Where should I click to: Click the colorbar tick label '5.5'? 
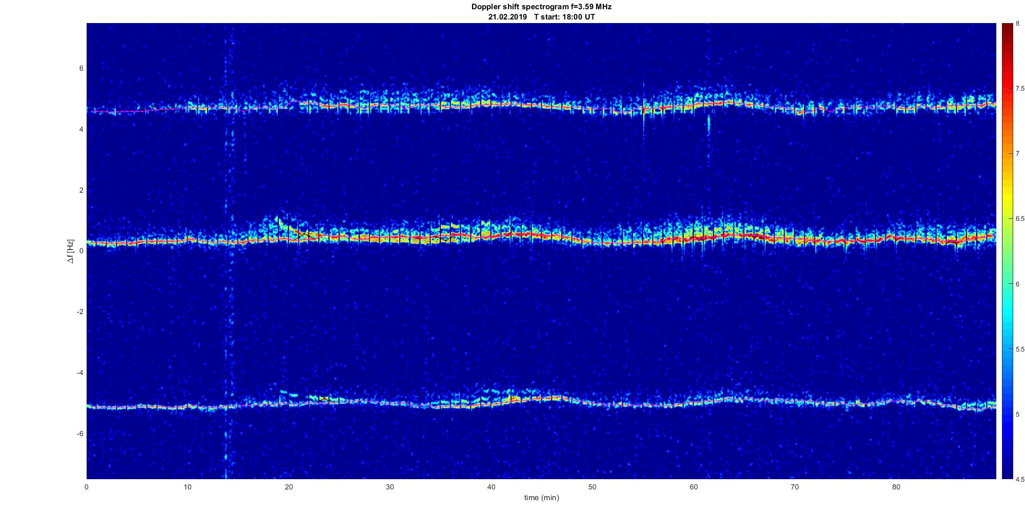[x=1020, y=349]
